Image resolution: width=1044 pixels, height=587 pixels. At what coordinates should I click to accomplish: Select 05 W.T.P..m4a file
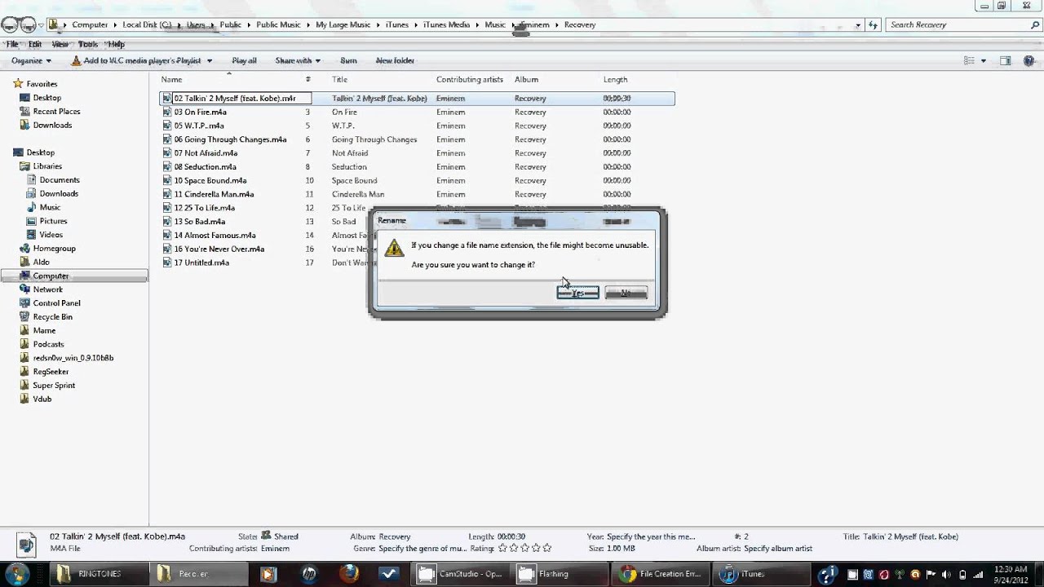(x=198, y=126)
